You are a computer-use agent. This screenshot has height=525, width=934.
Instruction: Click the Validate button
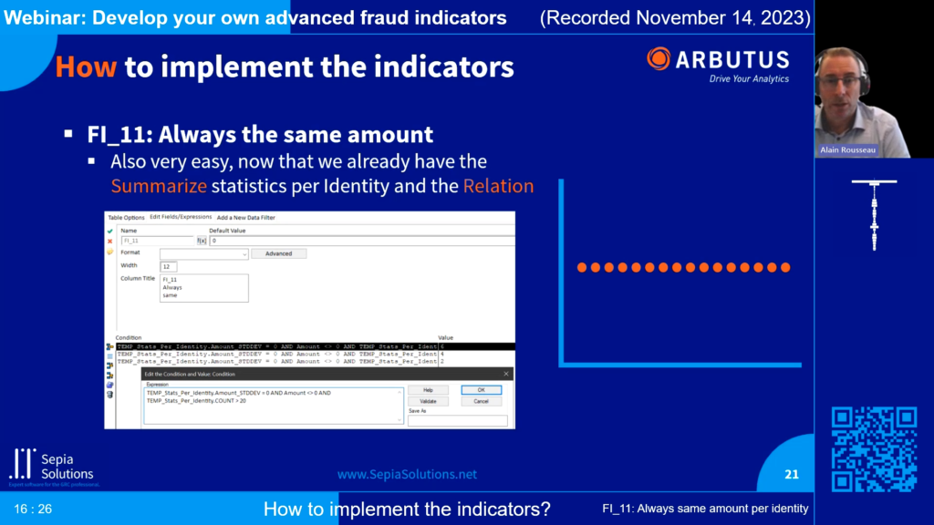tap(429, 401)
